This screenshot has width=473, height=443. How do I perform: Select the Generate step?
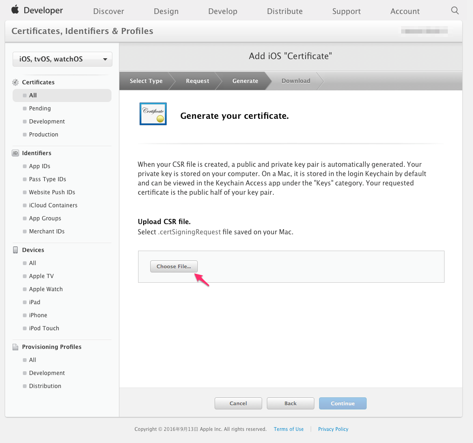click(245, 81)
